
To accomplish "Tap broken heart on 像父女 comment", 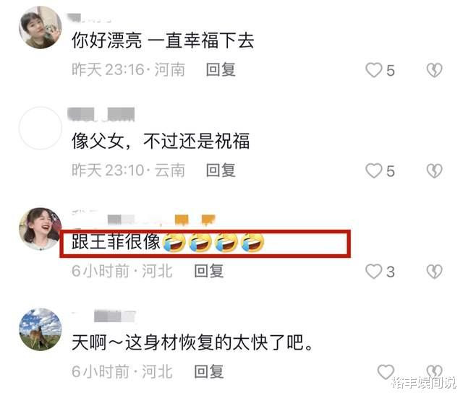I will [x=434, y=170].
